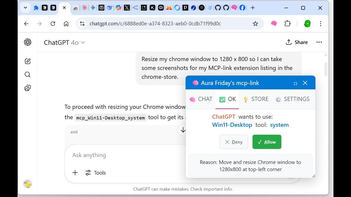
Task: Open search chats in ChatGPT sidebar
Action: [x=28, y=75]
